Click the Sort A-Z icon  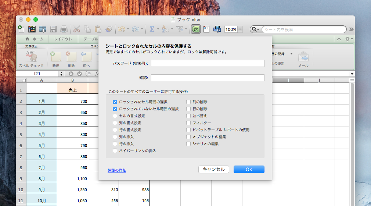click(165, 29)
